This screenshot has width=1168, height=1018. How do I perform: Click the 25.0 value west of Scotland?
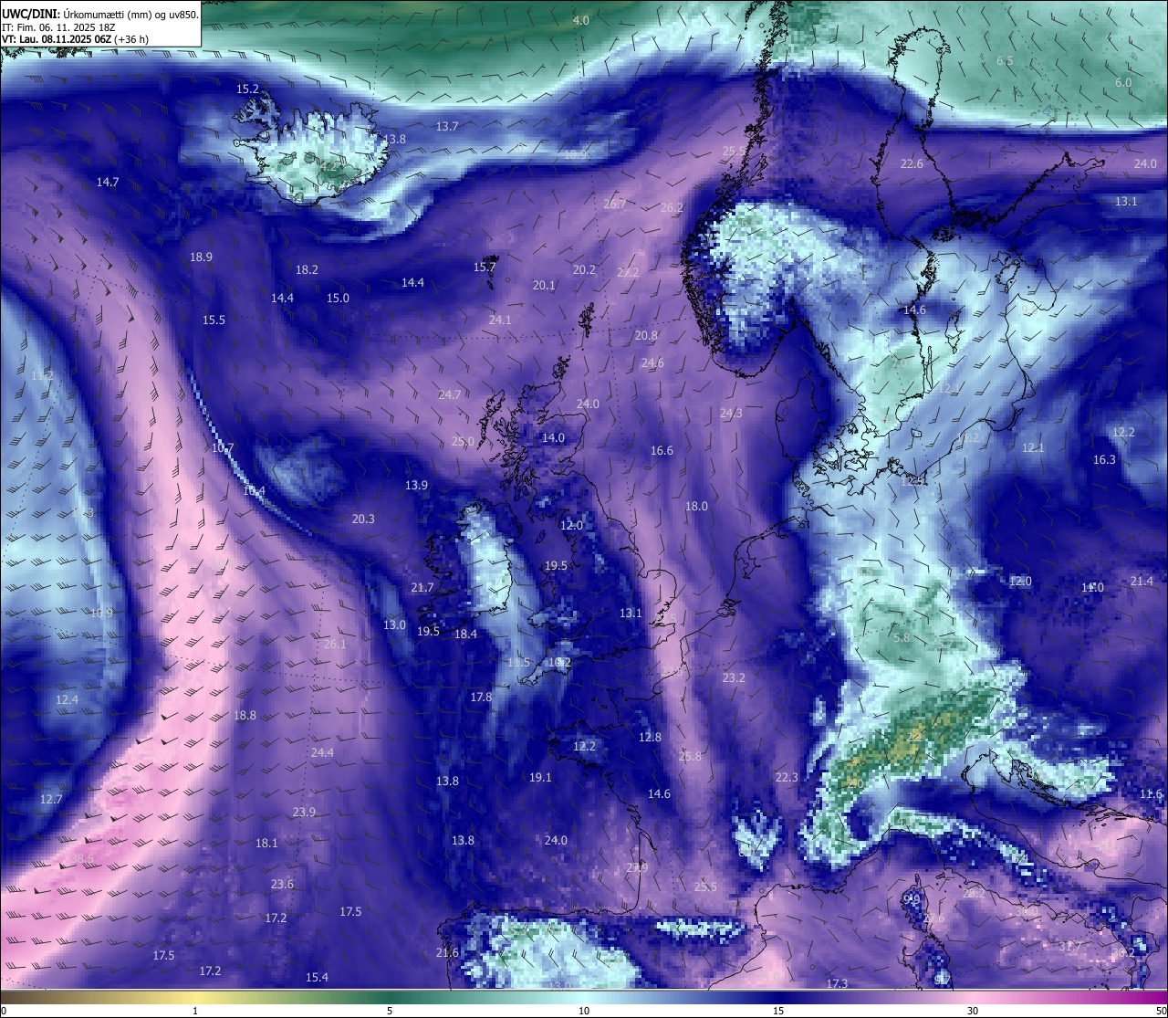(463, 442)
